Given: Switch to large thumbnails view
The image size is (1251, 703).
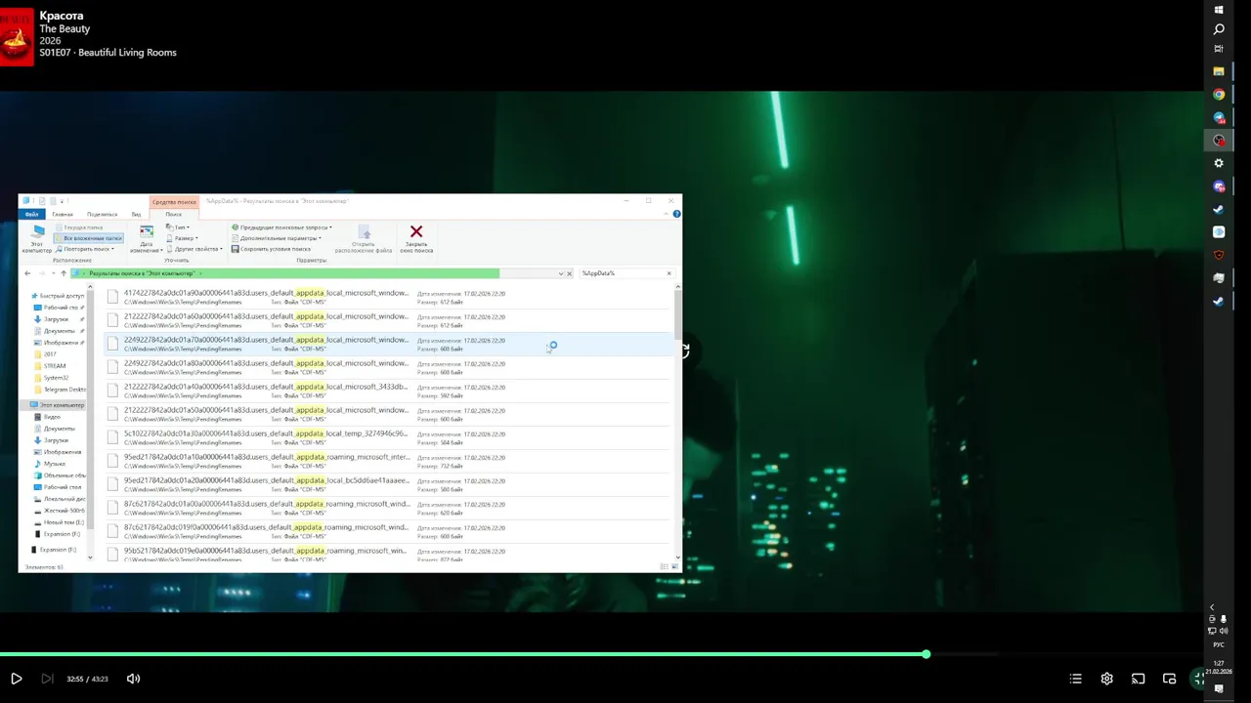Looking at the screenshot, I should click(674, 566).
